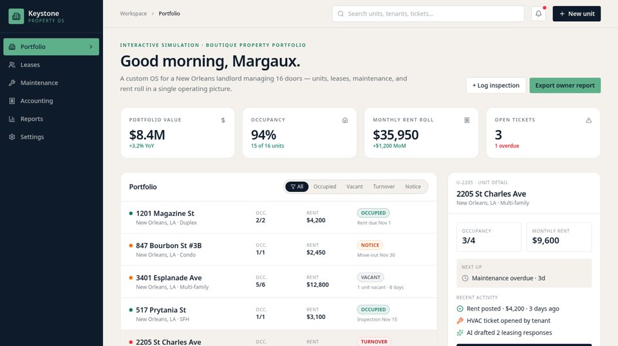The height and width of the screenshot is (346, 618).
Task: Filter portfolio by Vacant
Action: click(x=355, y=187)
